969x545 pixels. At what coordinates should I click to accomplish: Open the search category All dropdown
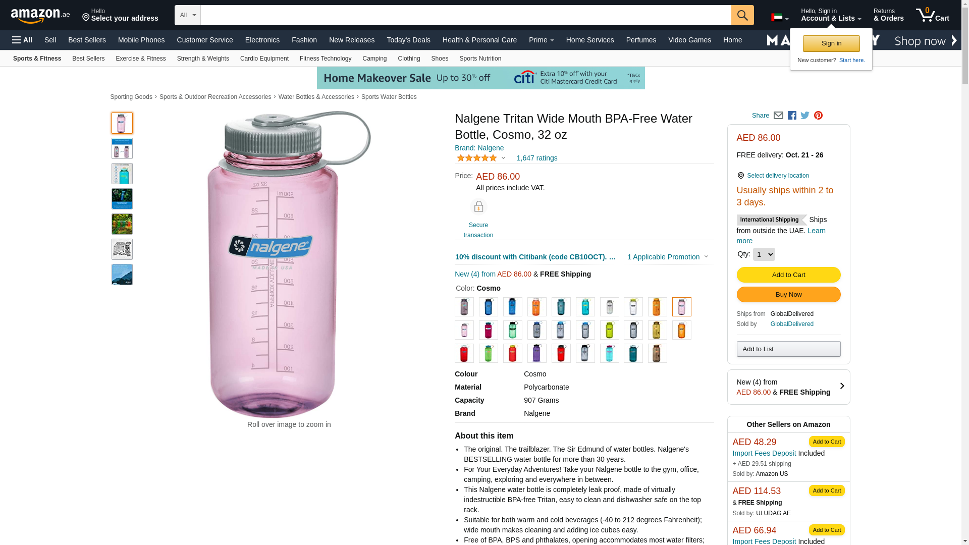(187, 15)
